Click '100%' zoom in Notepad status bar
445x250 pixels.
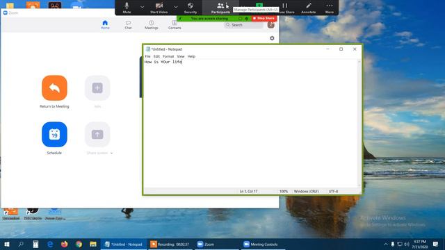point(284,192)
